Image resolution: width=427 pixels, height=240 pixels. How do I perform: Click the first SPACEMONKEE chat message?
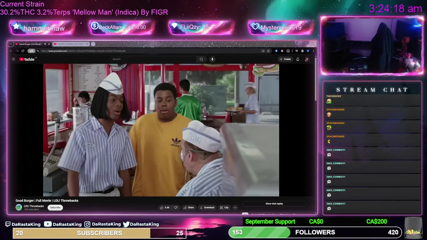(373, 113)
